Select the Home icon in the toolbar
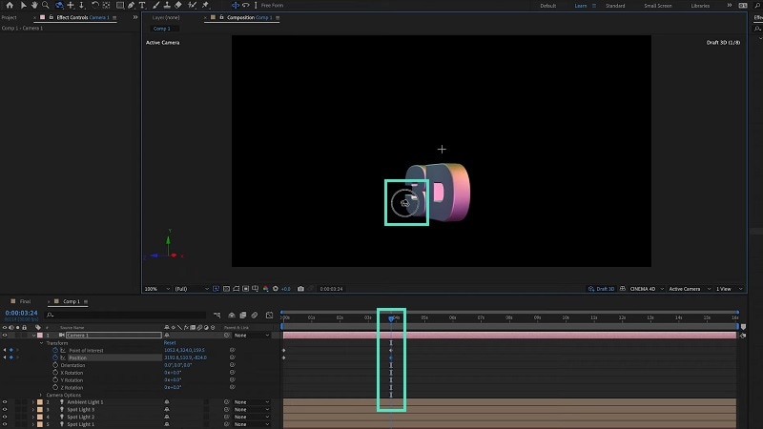Viewport: 763px width, 429px height. [10, 6]
